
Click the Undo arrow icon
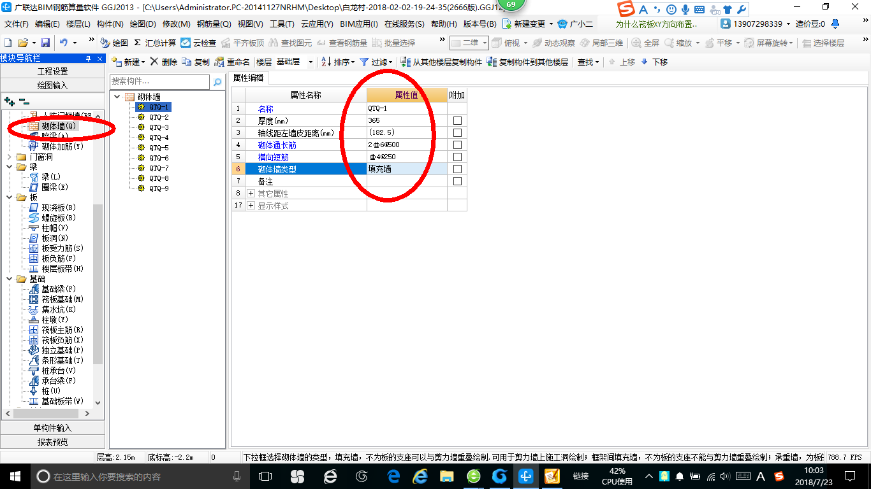pyautogui.click(x=64, y=43)
